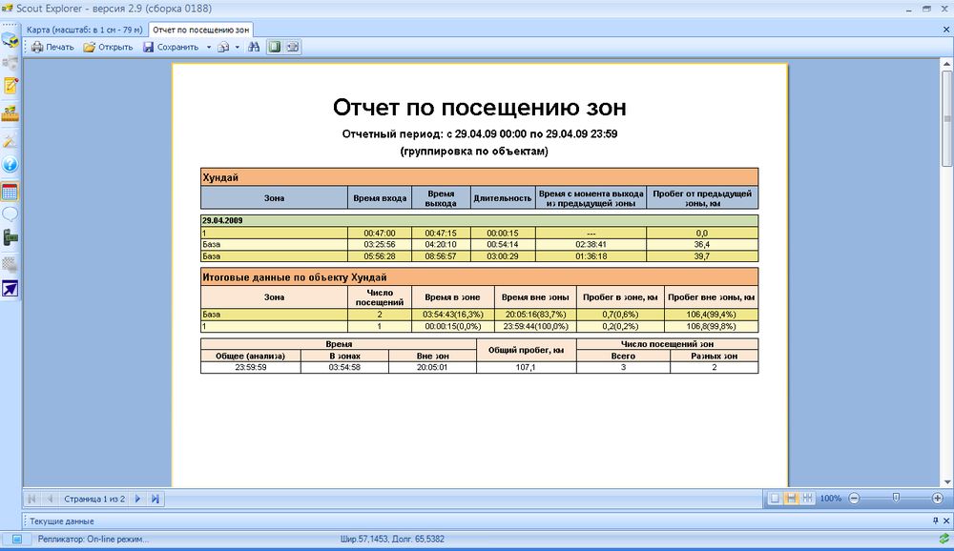This screenshot has width=954, height=551.
Task: Select the multi-page view mode button
Action: click(807, 498)
